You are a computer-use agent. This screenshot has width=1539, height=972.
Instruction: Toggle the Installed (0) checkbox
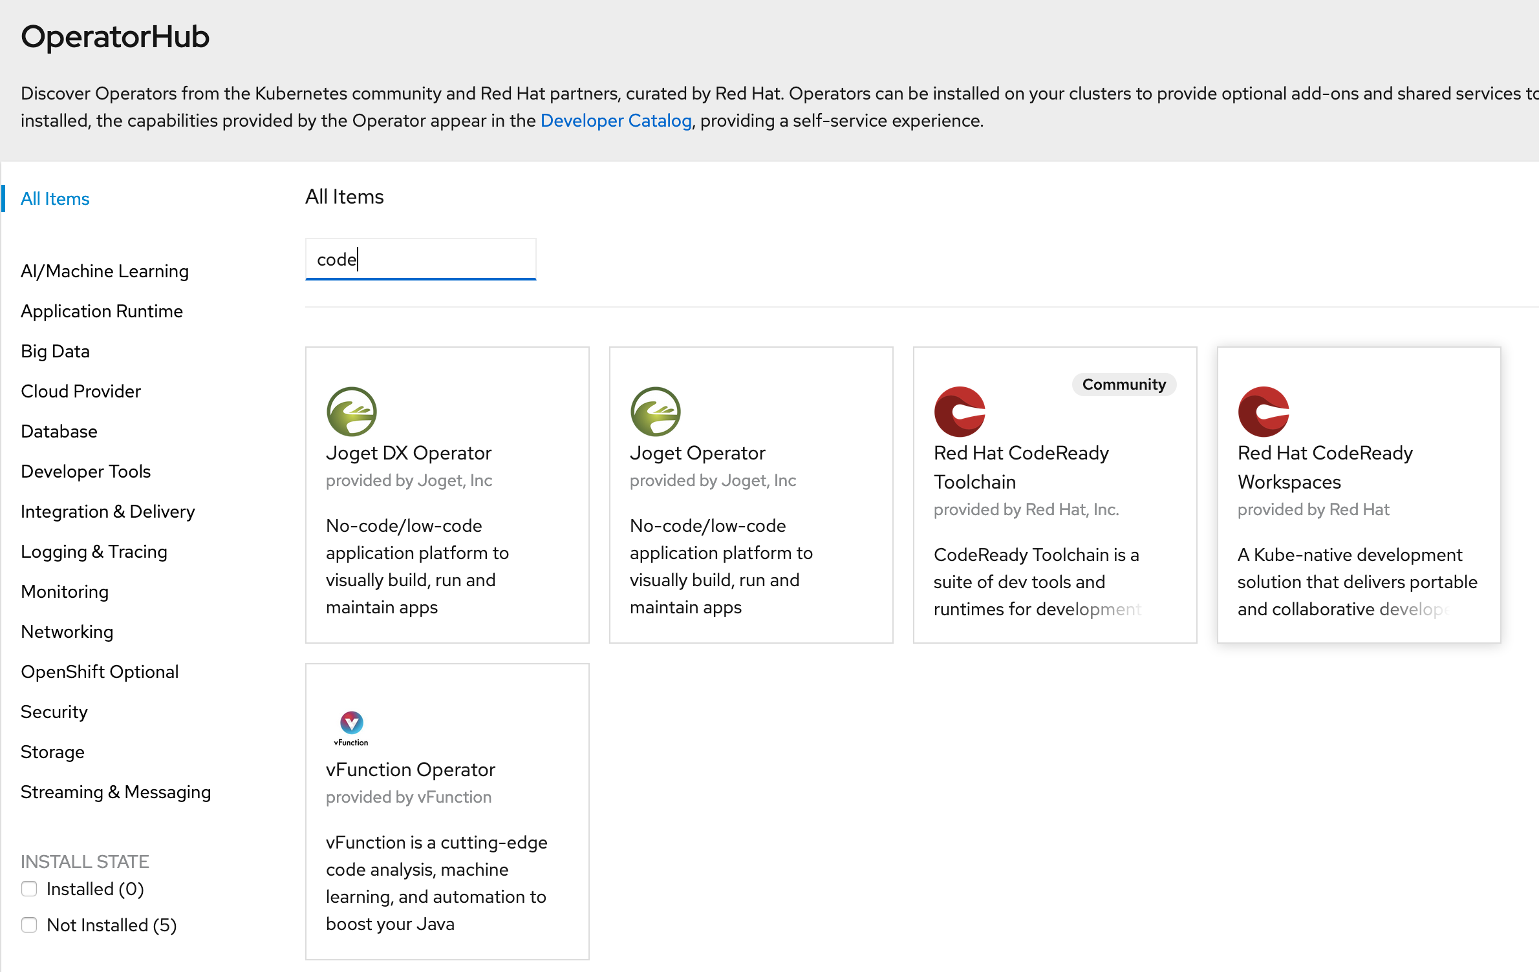coord(28,891)
